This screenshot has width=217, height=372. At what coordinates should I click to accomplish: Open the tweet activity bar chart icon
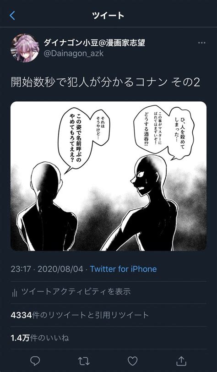pos(15,293)
